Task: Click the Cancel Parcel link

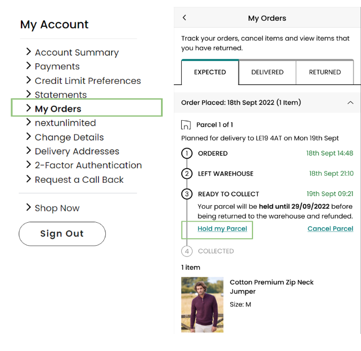Action: pos(330,229)
